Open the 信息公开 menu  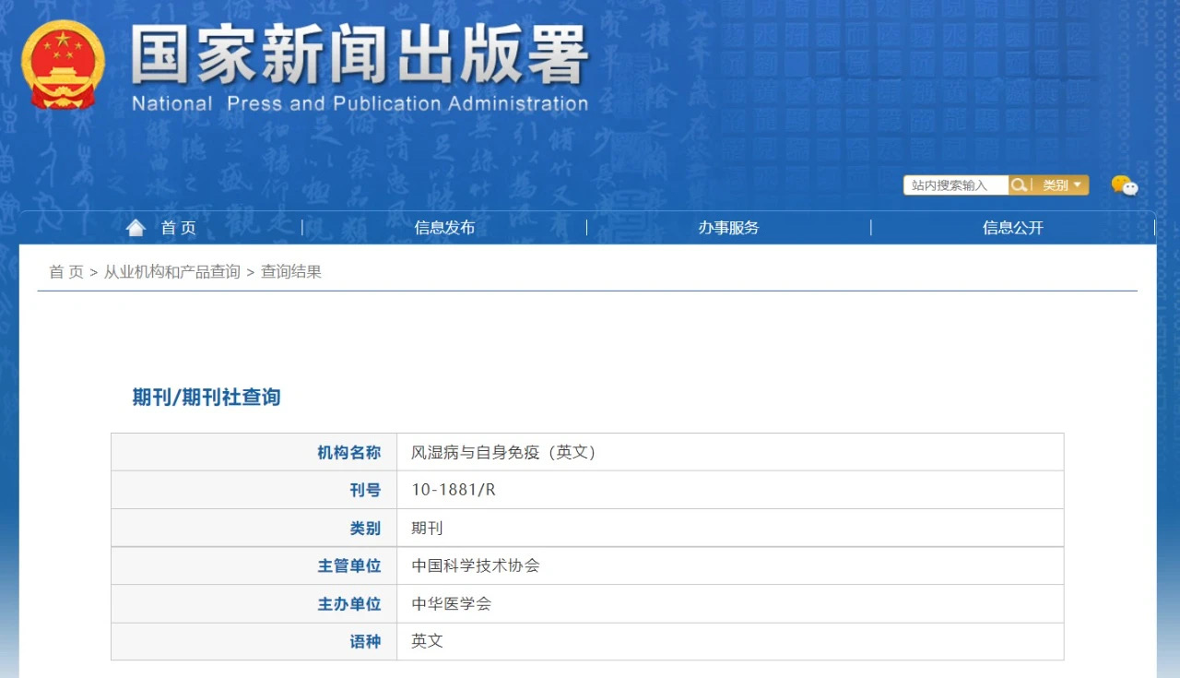[1012, 228]
